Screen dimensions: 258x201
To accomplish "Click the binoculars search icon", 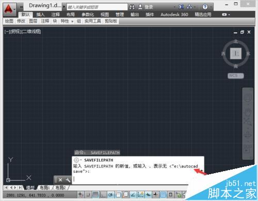I will click(x=132, y=7).
